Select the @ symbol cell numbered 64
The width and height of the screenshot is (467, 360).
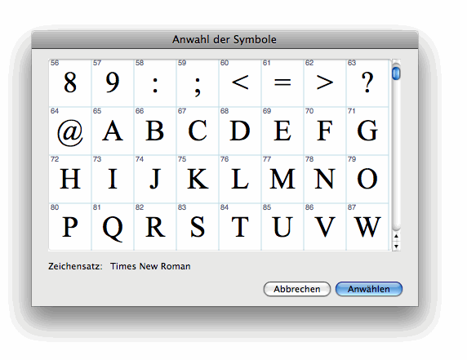pyautogui.click(x=70, y=131)
